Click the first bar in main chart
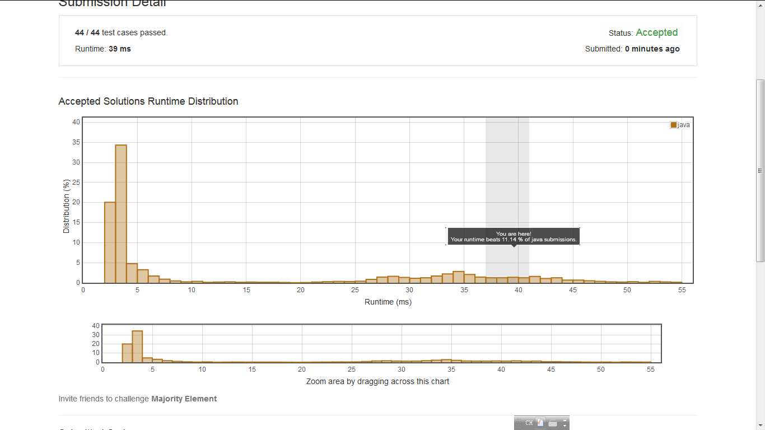The height and width of the screenshot is (430, 765). [110, 242]
